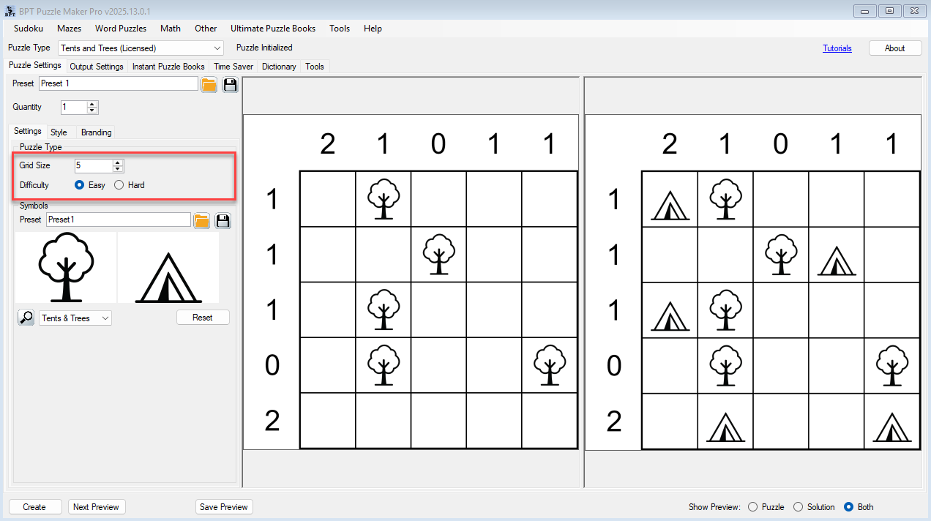Open the Word Puzzles menu
Image resolution: width=931 pixels, height=521 pixels.
pyautogui.click(x=121, y=29)
